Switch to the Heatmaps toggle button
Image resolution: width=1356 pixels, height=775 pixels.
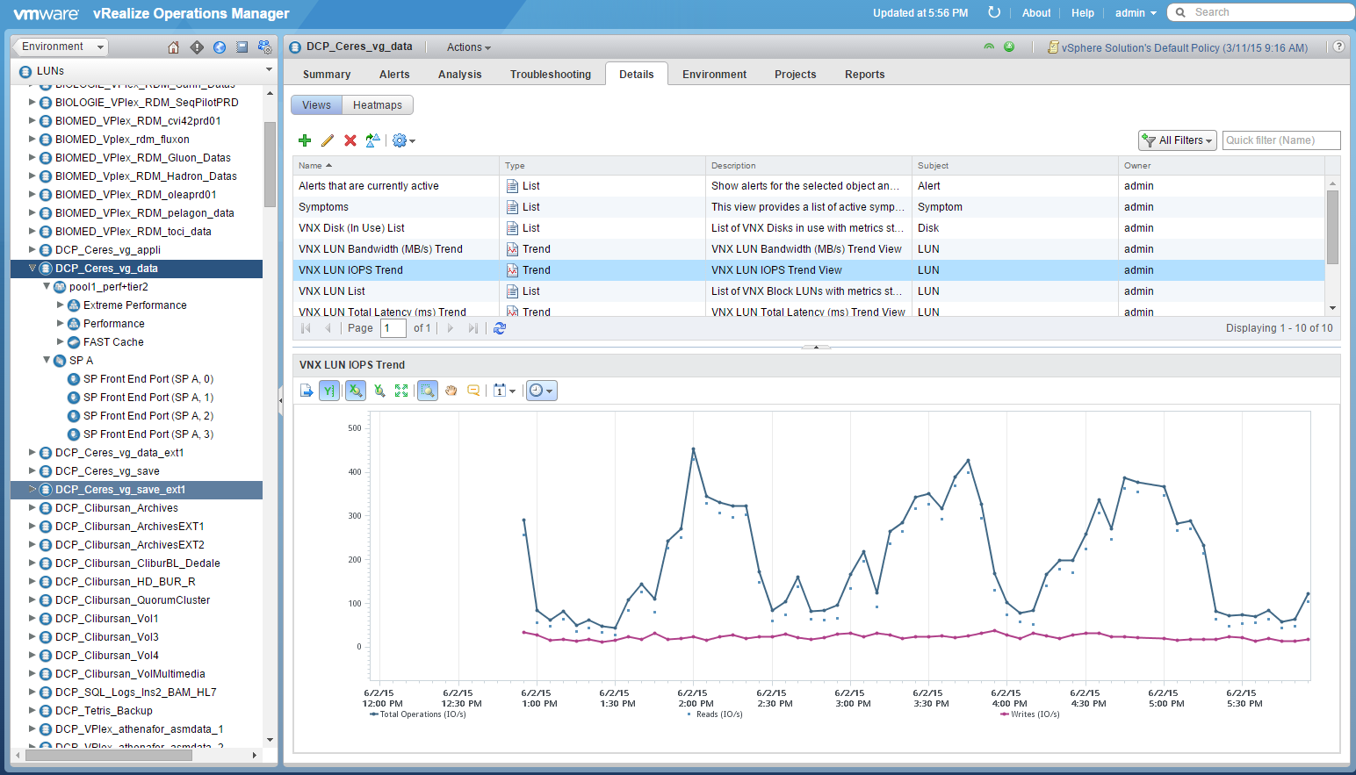tap(377, 105)
